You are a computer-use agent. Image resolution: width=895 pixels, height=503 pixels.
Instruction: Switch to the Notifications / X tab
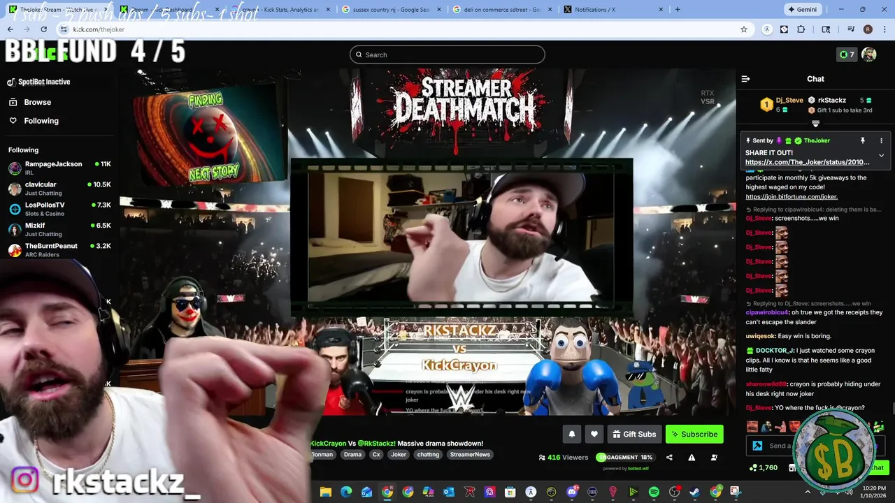[x=612, y=10]
